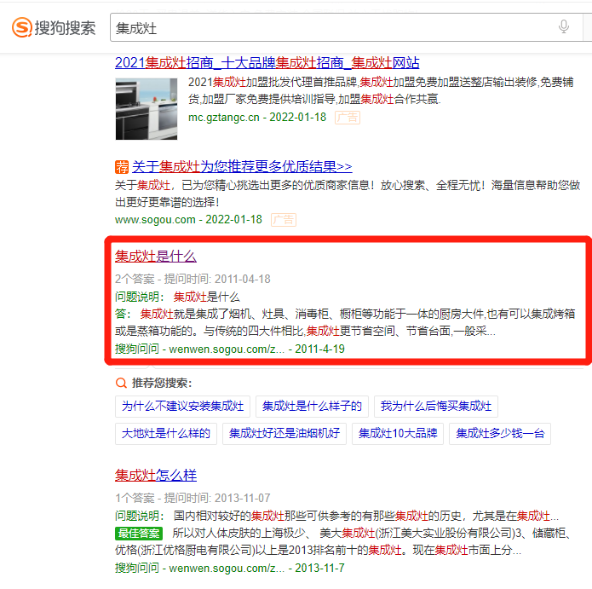Click the green 最佳答案 badge
This screenshot has width=592, height=589.
(139, 533)
